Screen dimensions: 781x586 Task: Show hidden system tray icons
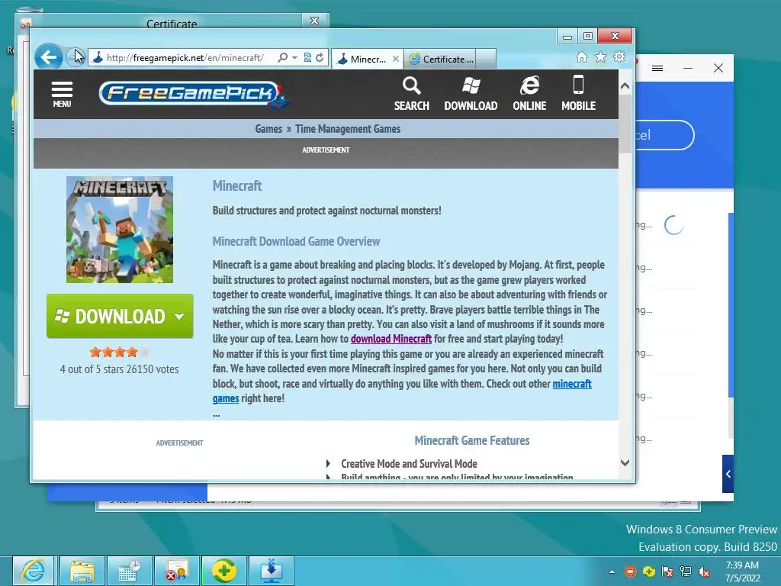click(x=612, y=572)
